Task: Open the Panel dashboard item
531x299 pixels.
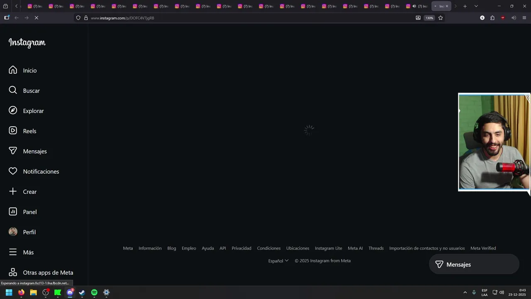Action: coord(23,212)
